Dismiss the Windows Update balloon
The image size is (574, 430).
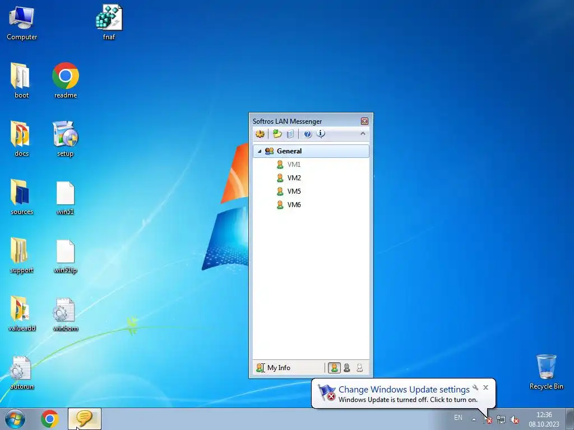pos(486,387)
